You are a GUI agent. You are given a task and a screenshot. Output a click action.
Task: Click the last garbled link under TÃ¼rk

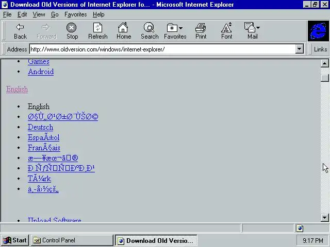point(43,189)
